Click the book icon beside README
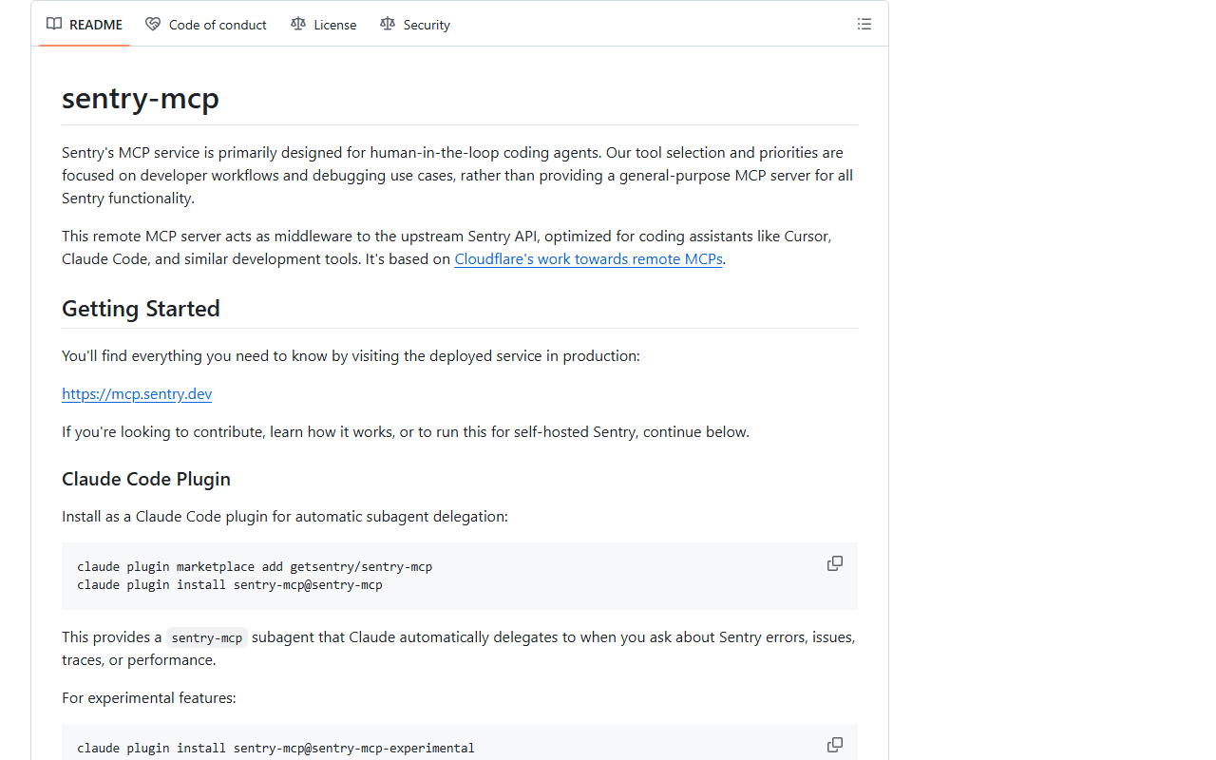Screen dimensions: 1216x760 [x=54, y=24]
